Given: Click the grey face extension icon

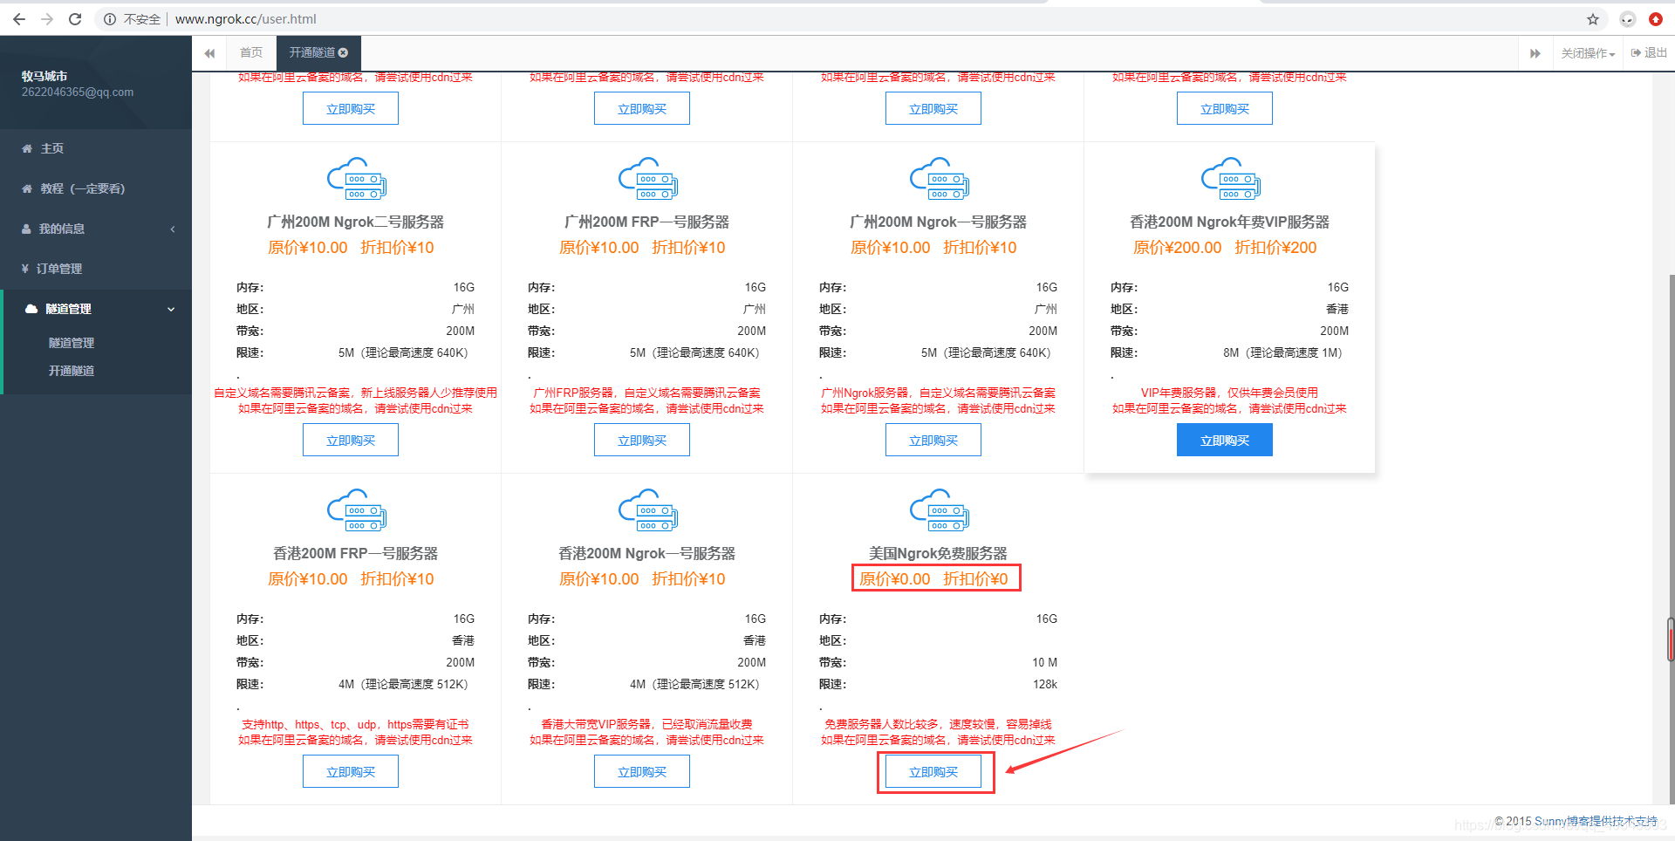Looking at the screenshot, I should [x=1628, y=19].
